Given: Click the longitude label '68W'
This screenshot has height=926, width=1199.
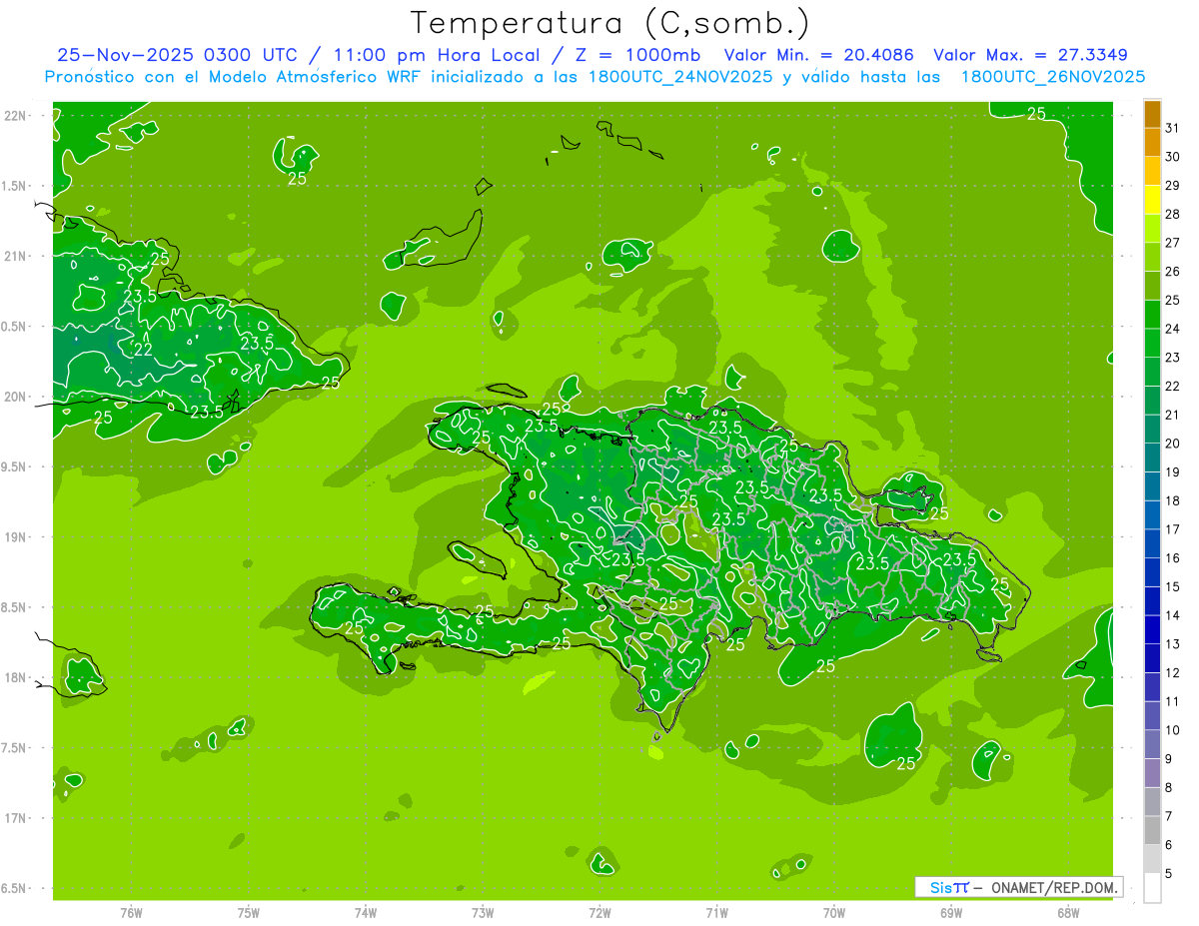Looking at the screenshot, I should click(x=1068, y=913).
